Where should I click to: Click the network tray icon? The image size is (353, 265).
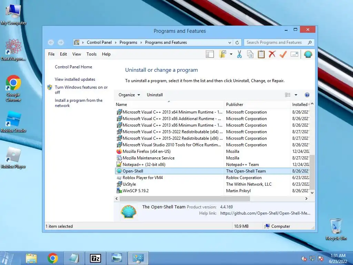tap(312, 259)
